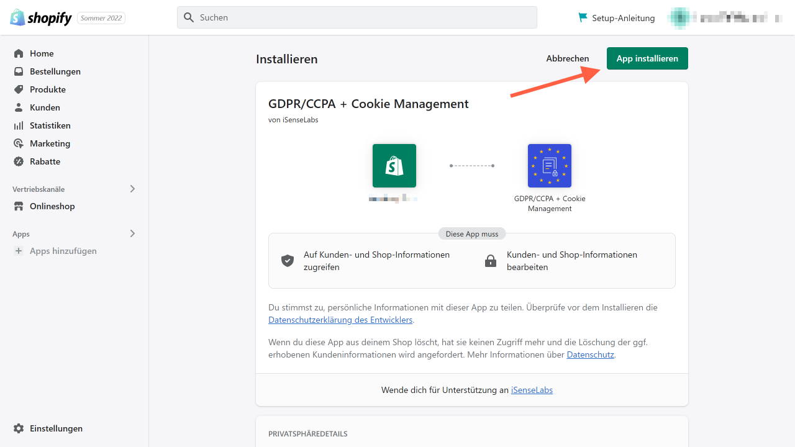The width and height of the screenshot is (795, 447).
Task: Click into the Suchen search field
Action: click(357, 17)
